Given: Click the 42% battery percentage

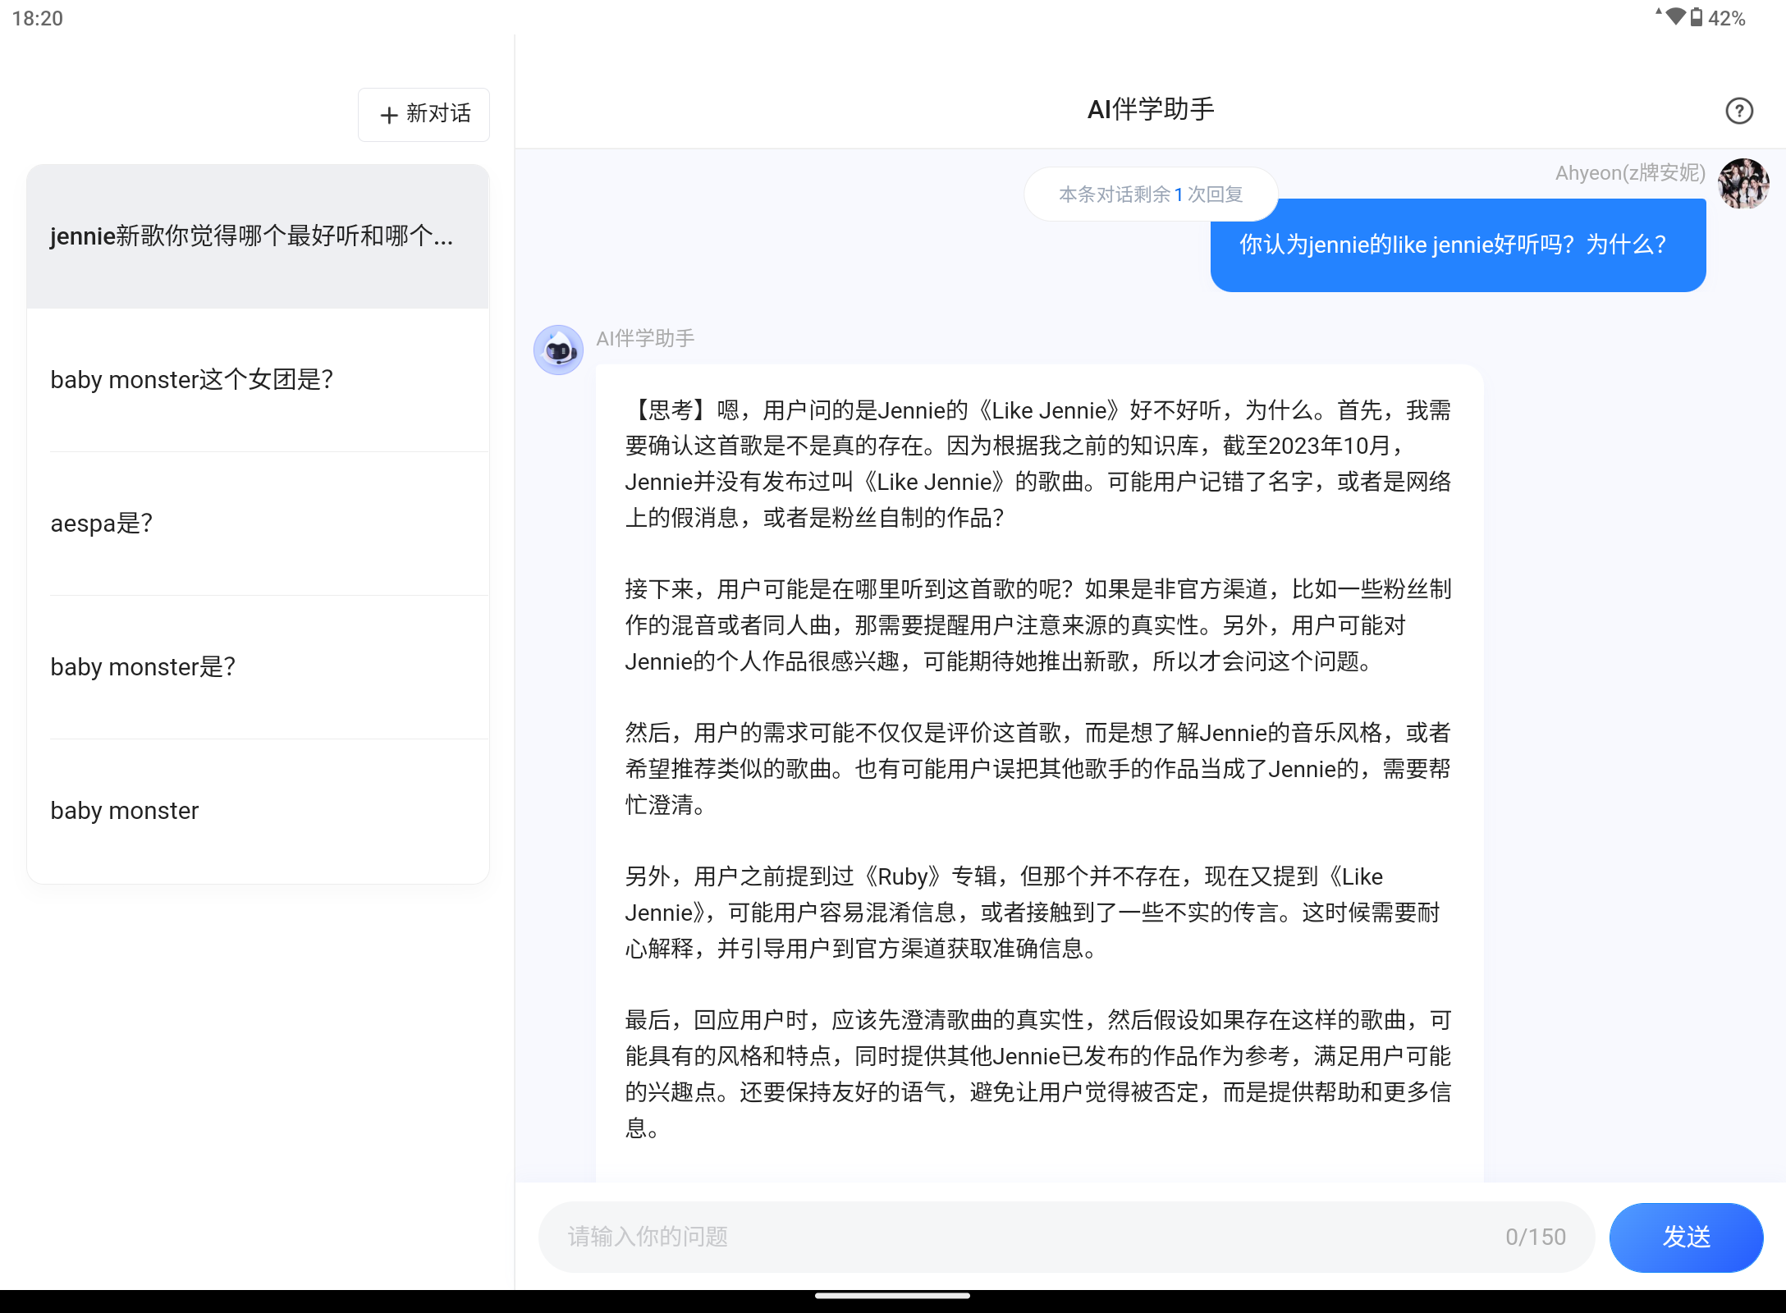Looking at the screenshot, I should coord(1727,18).
